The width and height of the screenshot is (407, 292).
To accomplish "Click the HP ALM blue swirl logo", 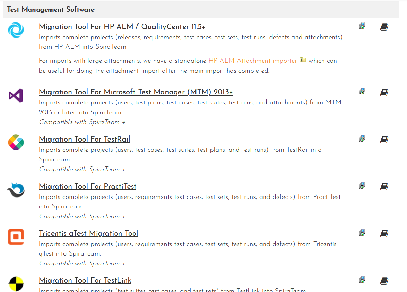I will 16,29.
